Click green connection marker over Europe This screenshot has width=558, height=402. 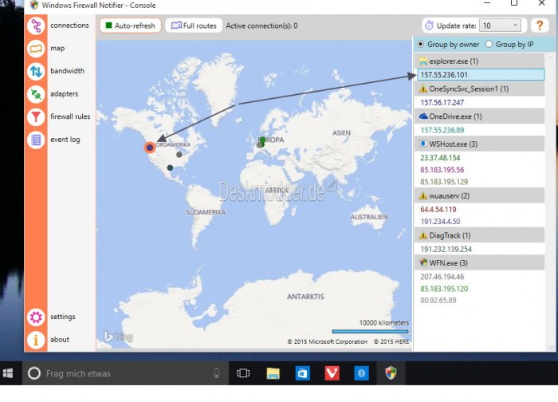point(262,140)
